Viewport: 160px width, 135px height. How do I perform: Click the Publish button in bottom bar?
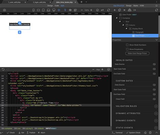point(31,133)
